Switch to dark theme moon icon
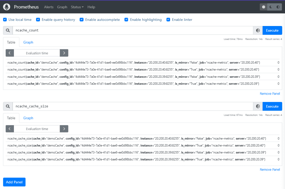Screen dimensions: 285x189 [x=271, y=7]
